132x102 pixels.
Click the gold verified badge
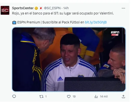pos(36,8)
